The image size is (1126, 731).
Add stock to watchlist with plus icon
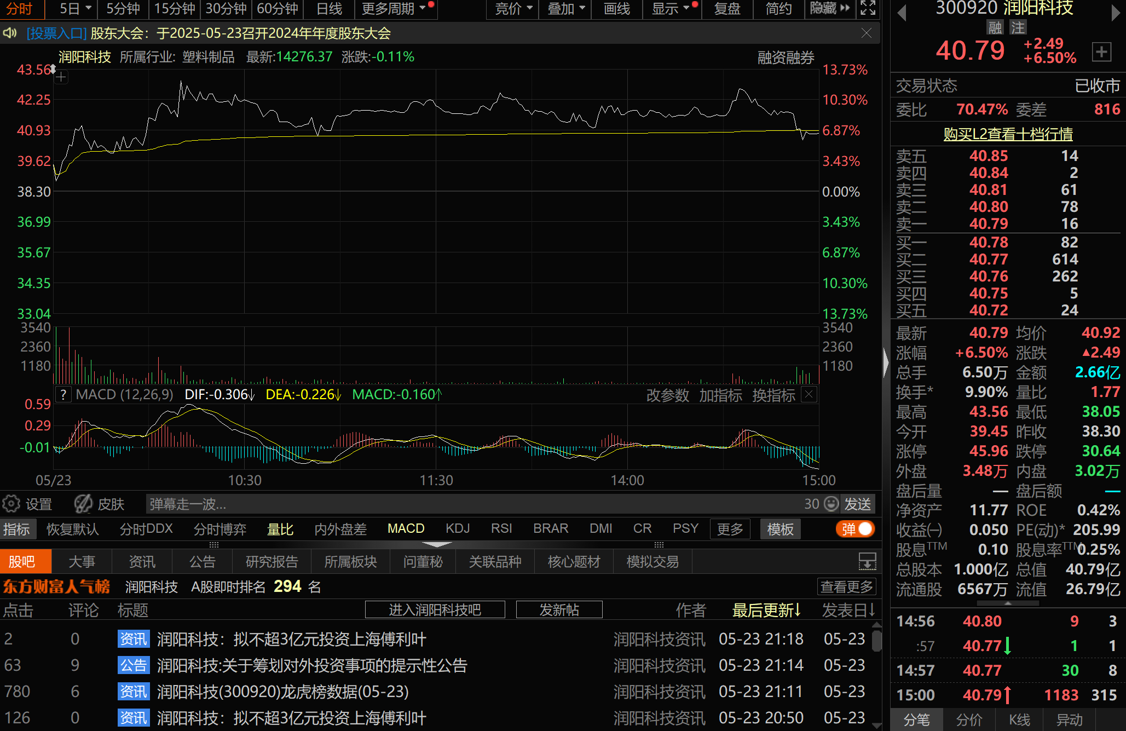click(x=1101, y=52)
